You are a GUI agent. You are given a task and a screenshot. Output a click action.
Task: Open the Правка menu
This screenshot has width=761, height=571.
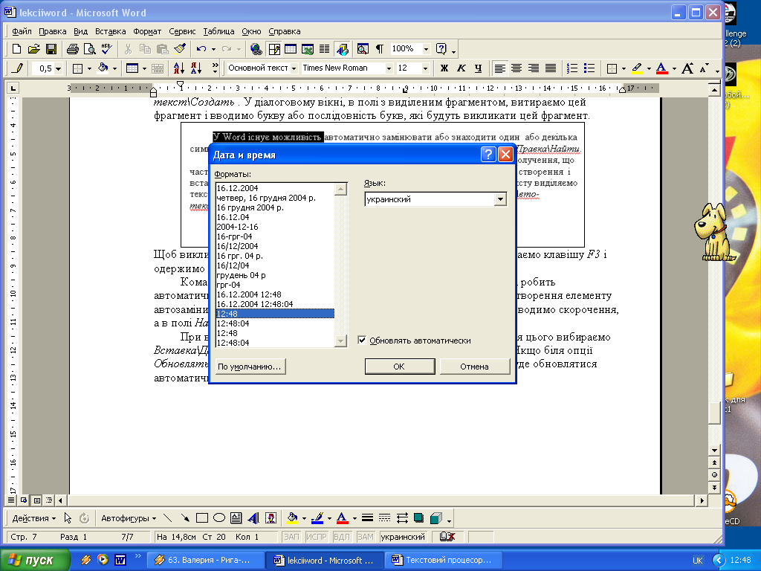[x=53, y=31]
